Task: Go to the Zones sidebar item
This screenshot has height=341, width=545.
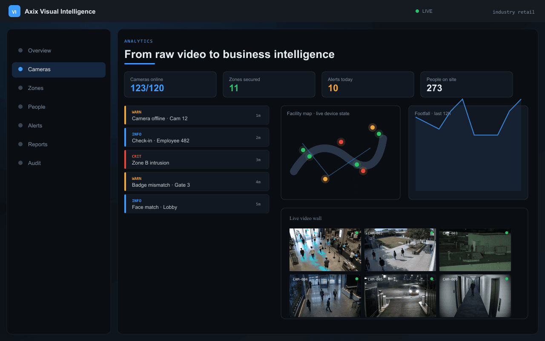Action: point(59,88)
